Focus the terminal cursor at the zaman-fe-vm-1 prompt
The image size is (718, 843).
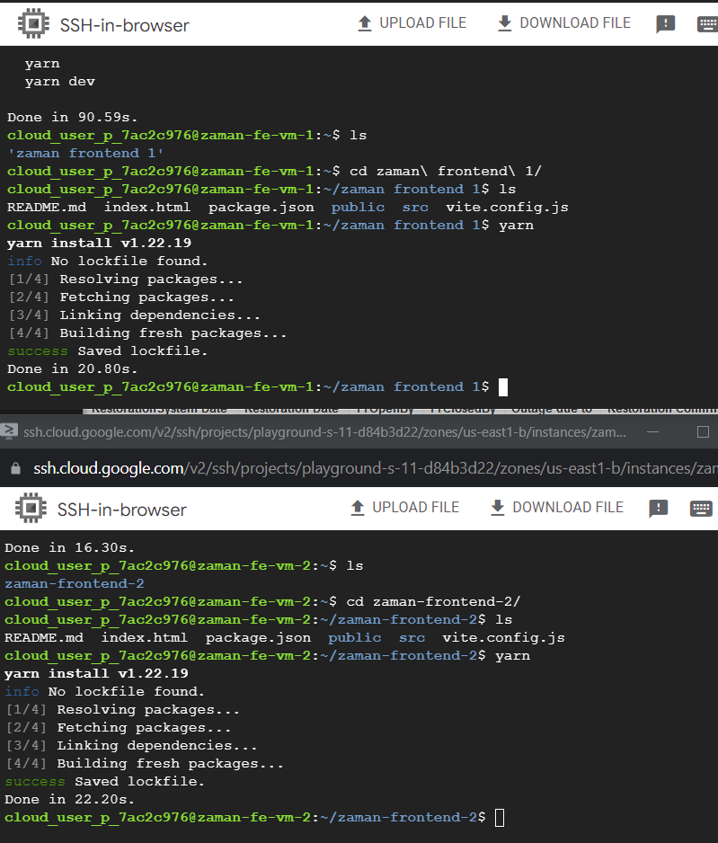(x=503, y=387)
